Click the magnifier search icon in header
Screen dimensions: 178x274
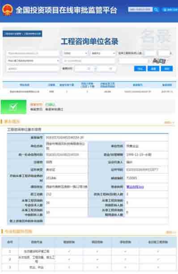[156, 9]
